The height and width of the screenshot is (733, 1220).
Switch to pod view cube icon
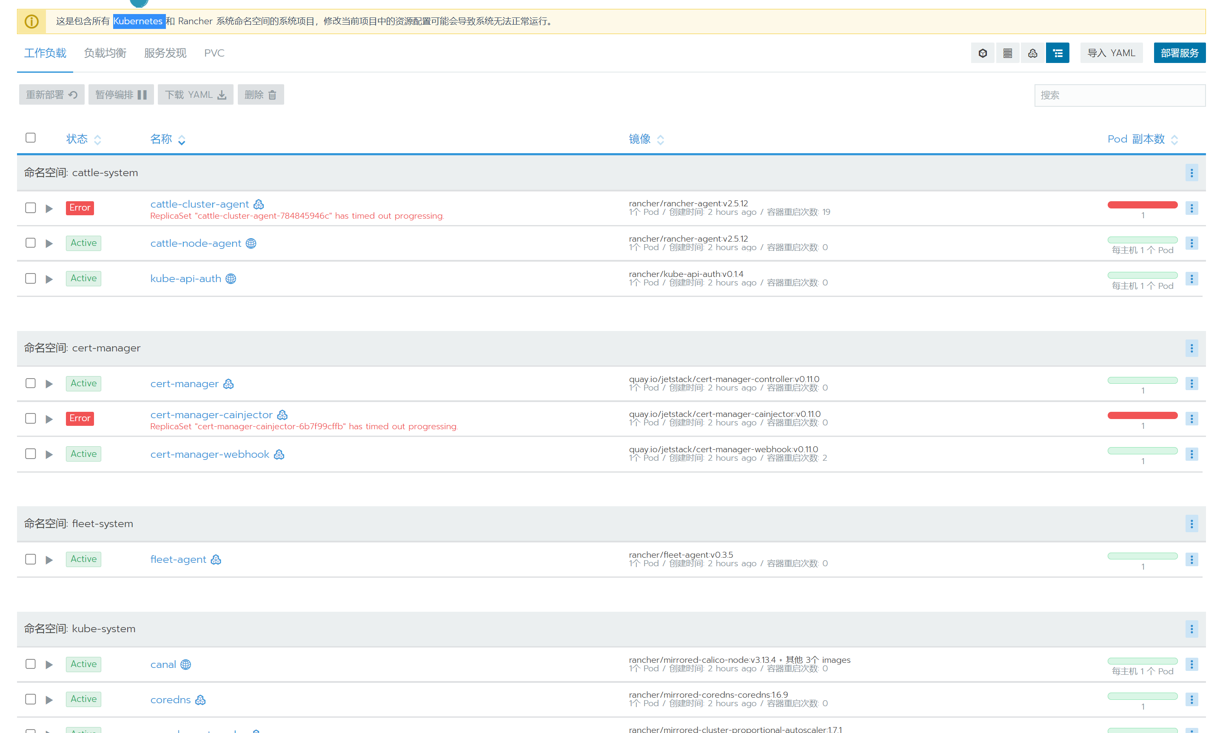(982, 53)
